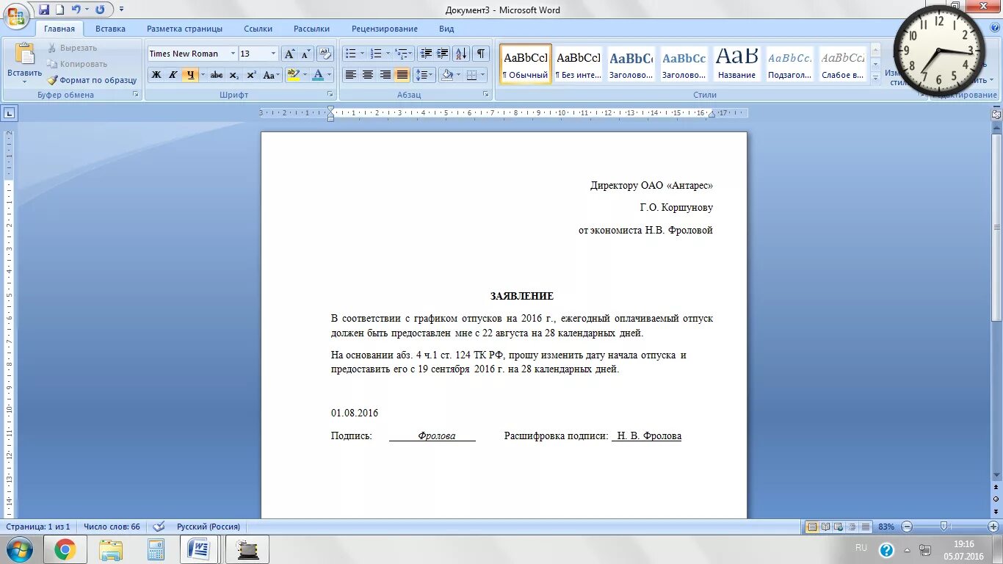Click the tab selector L button
The image size is (1003, 564).
point(9,113)
